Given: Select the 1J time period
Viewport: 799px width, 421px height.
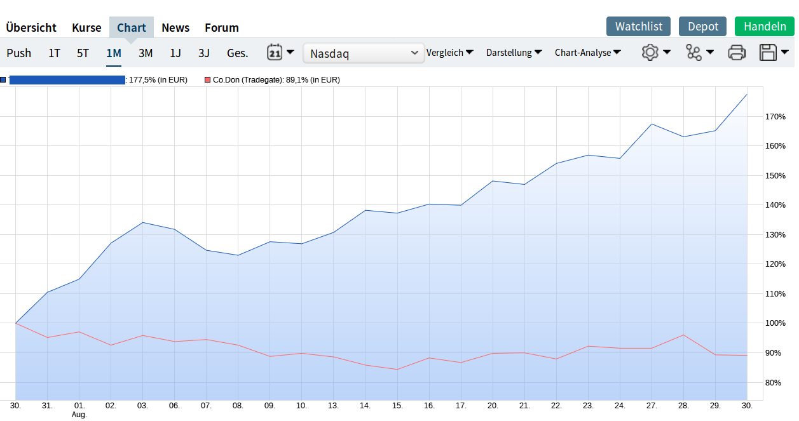Looking at the screenshot, I should coord(175,53).
